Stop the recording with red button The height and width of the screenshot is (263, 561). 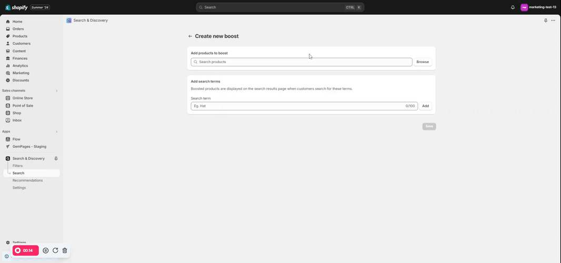(x=26, y=250)
